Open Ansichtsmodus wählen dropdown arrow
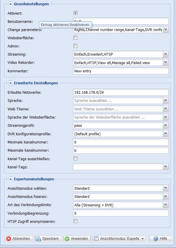This screenshot has height=248, width=176. tap(165, 188)
